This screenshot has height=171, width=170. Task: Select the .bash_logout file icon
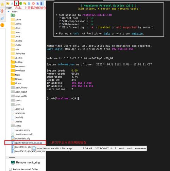coord(13,92)
